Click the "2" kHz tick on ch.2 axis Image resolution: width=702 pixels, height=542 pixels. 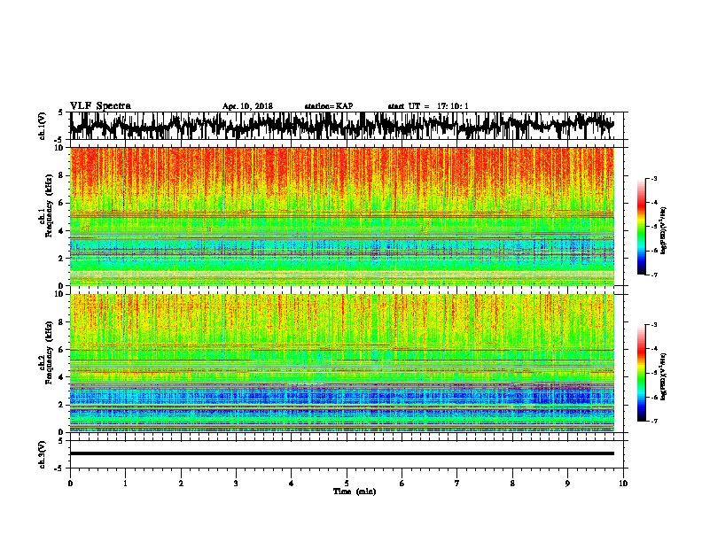click(62, 405)
